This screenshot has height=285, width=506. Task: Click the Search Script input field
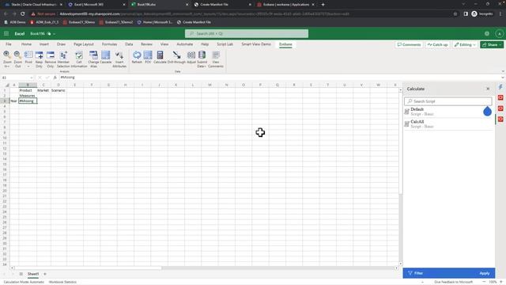[x=448, y=101]
